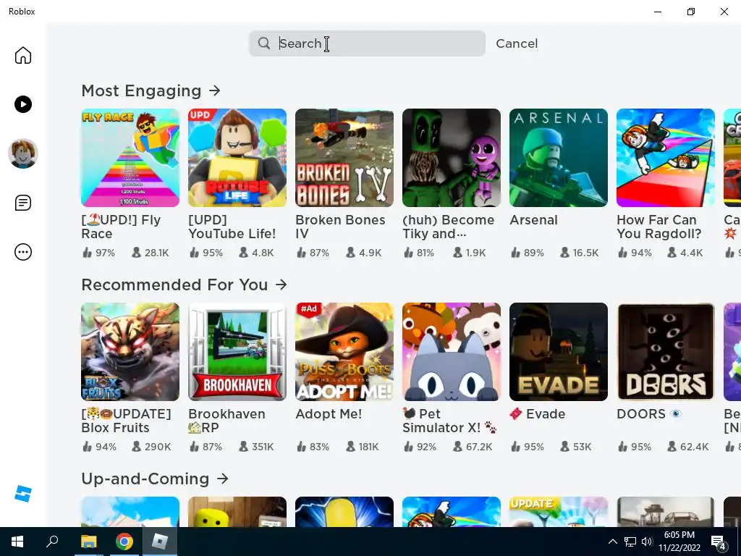Click the thumbs-up icon under Broken Bones IV
This screenshot has height=556, width=741.
coord(302,253)
